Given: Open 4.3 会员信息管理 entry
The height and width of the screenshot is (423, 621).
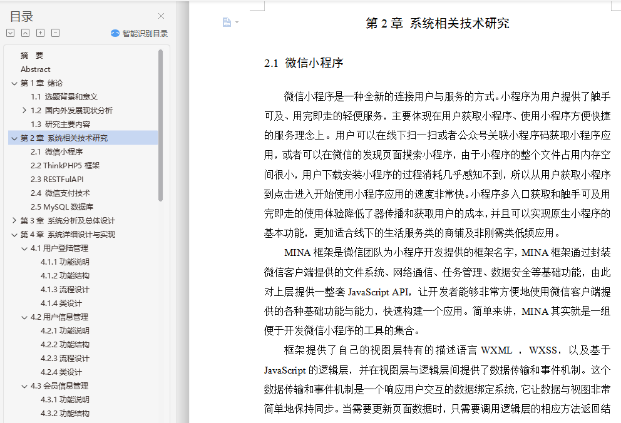Looking at the screenshot, I should click(59, 386).
